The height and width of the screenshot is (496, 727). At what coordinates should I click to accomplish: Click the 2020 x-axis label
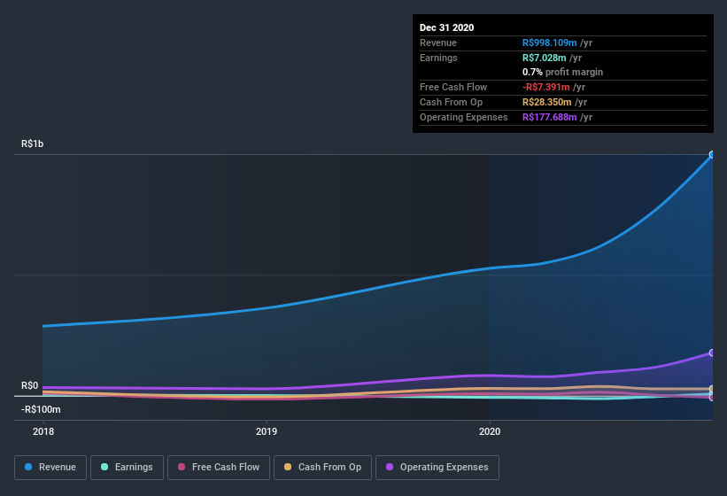pos(490,431)
